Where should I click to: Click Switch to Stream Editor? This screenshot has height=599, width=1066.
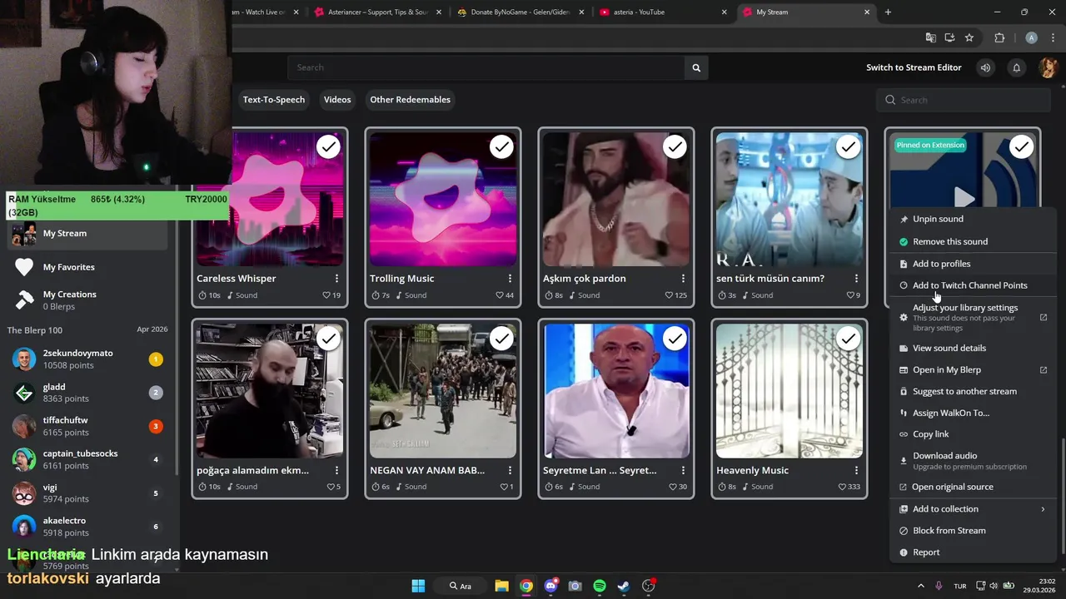914,67
